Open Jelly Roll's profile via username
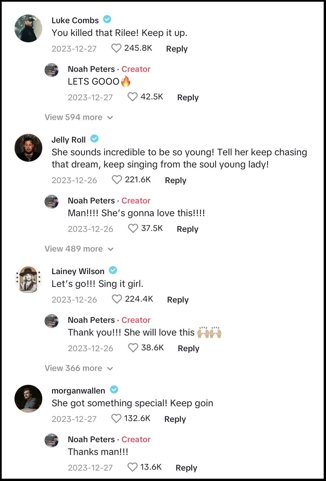The height and width of the screenshot is (481, 326). [68, 140]
